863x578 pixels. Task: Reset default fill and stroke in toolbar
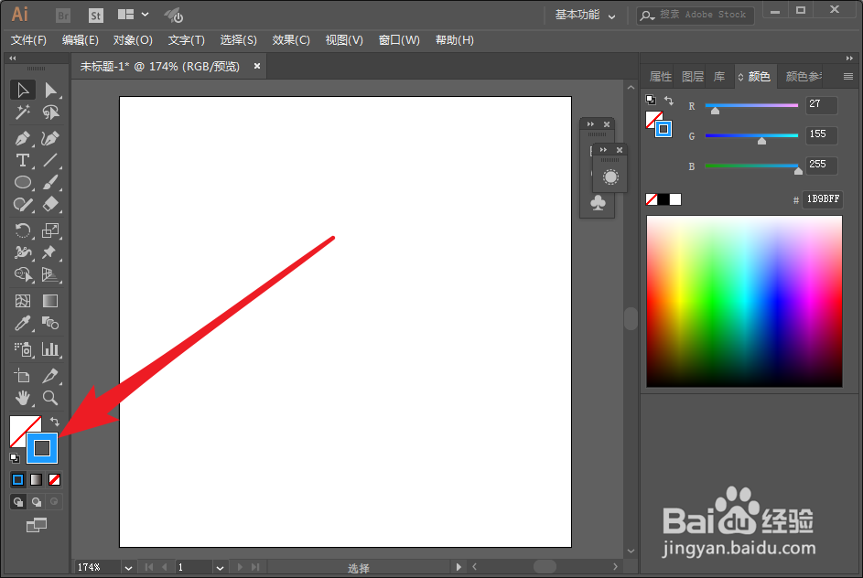[15, 457]
